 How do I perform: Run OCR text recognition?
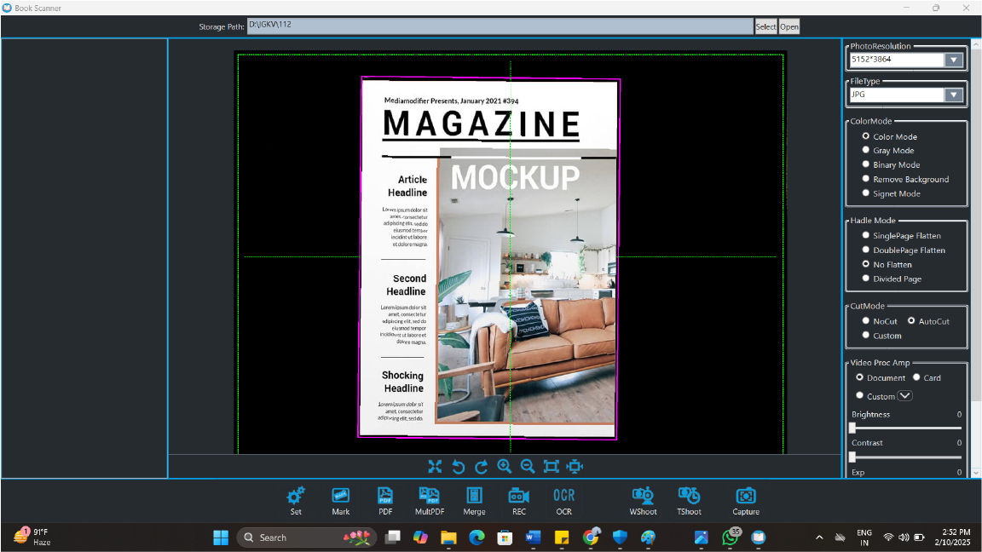(x=563, y=496)
